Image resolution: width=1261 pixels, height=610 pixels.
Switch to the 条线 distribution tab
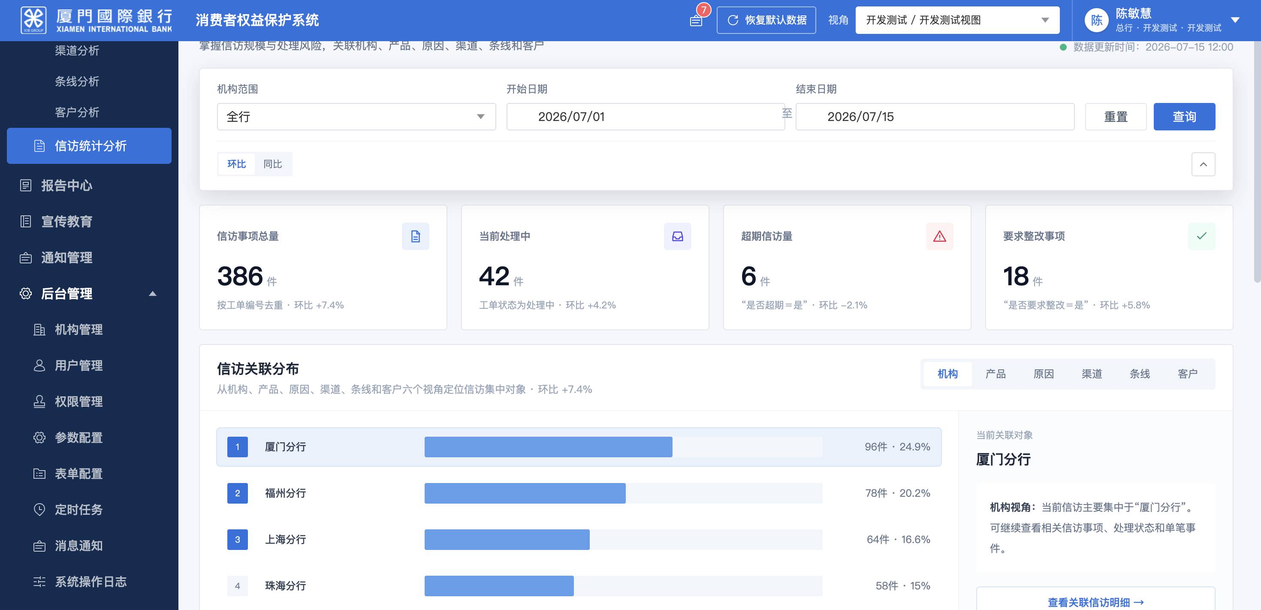pos(1140,374)
